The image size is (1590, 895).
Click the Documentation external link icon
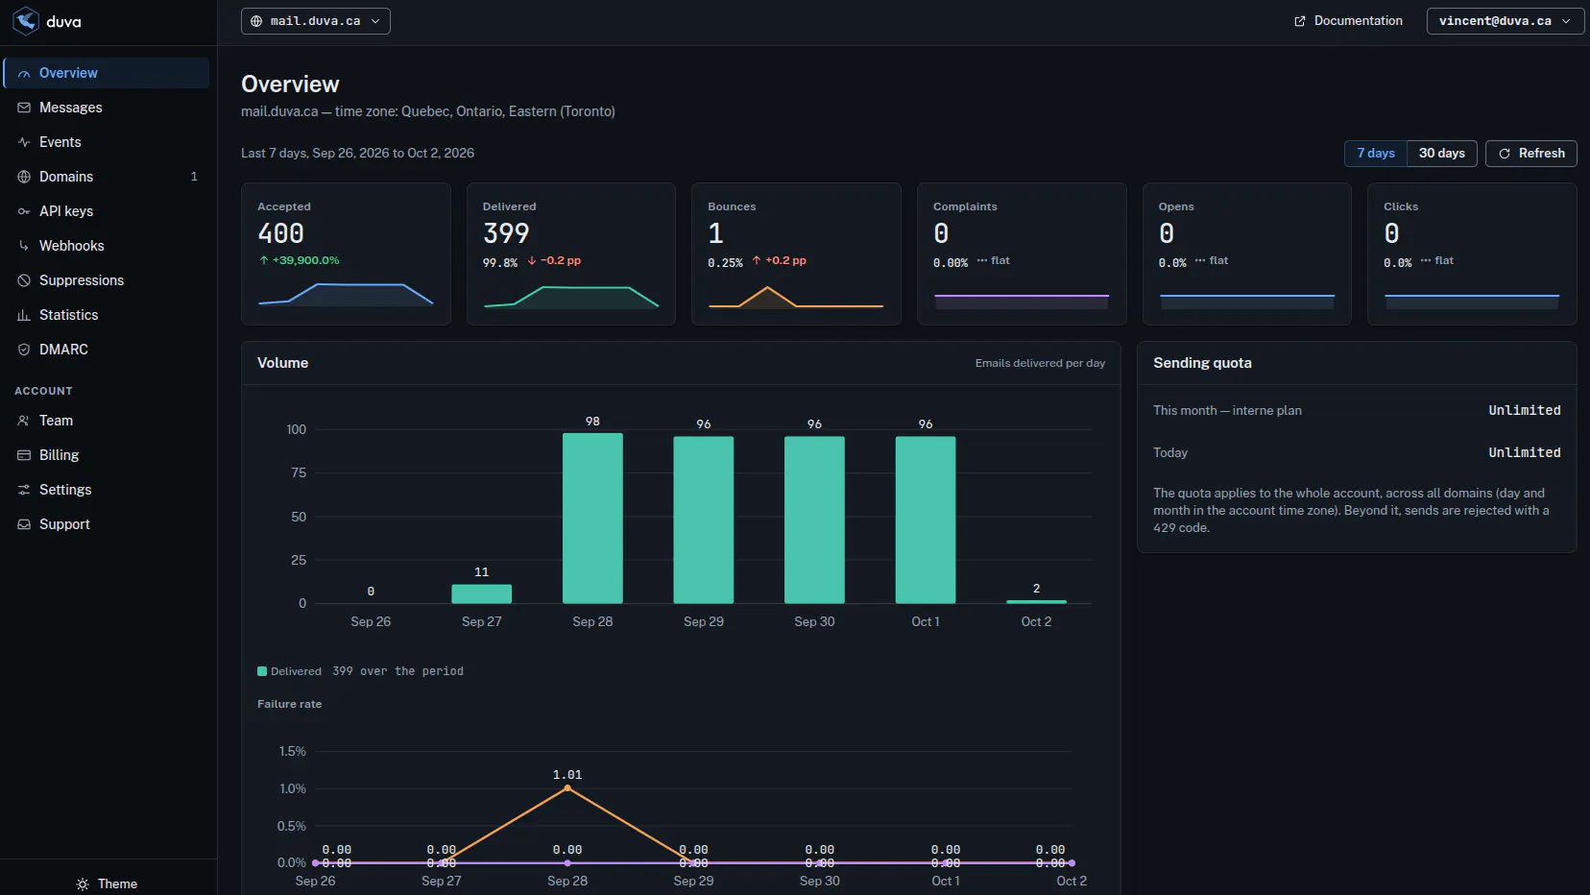(1300, 21)
